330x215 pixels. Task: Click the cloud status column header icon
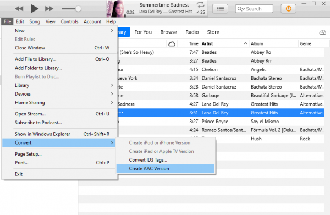172,44
